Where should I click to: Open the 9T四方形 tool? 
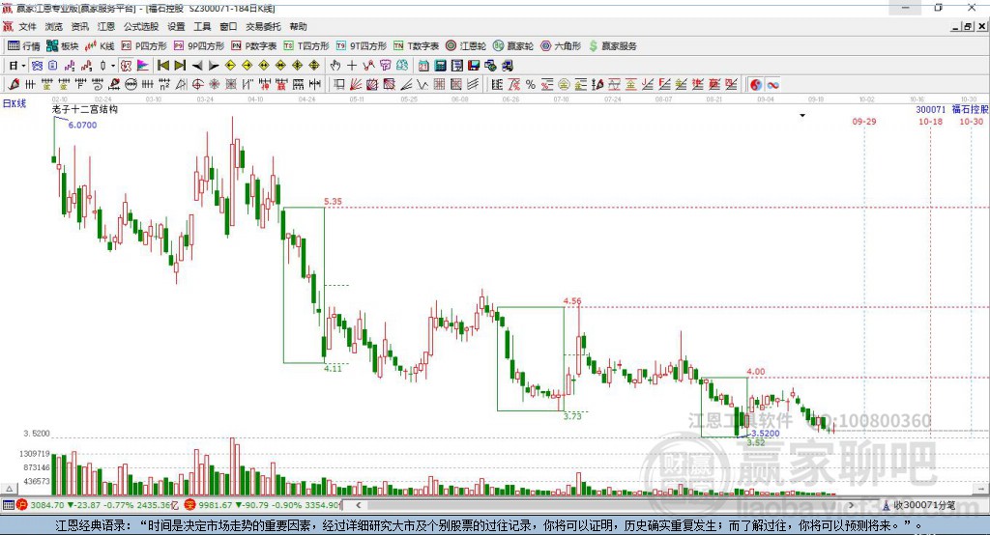362,46
